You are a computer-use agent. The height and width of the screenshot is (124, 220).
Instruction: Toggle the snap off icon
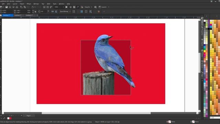pos(82,7)
